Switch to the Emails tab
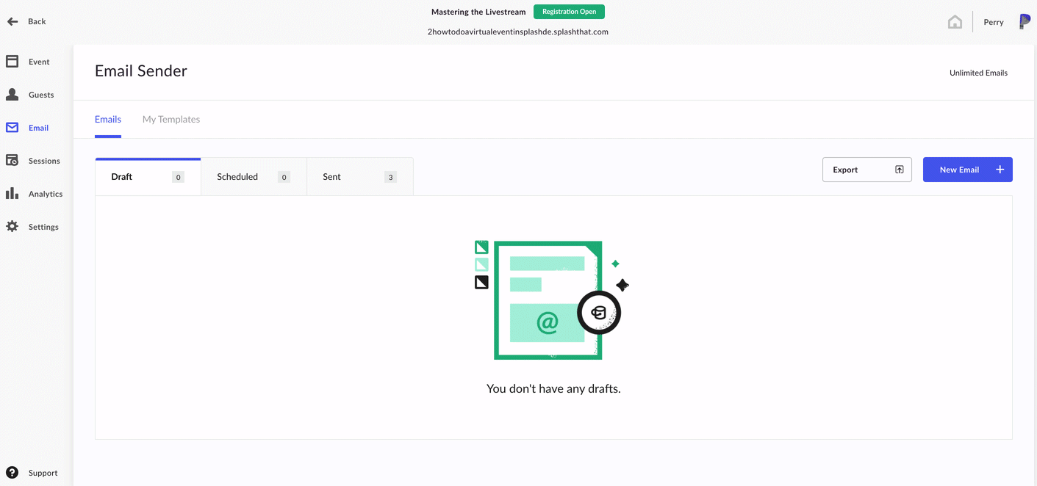Screen dimensions: 1037x486 tap(108, 119)
